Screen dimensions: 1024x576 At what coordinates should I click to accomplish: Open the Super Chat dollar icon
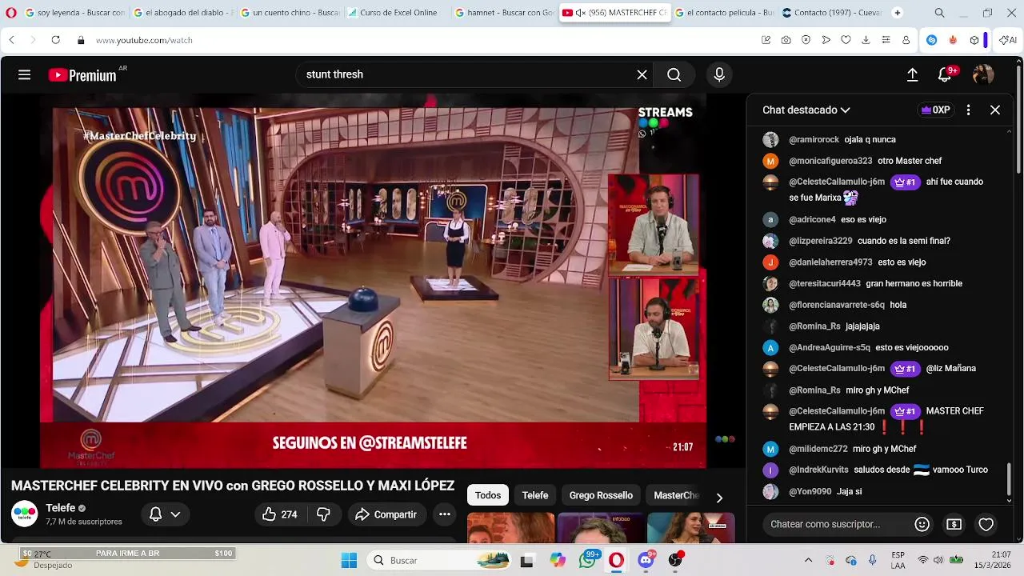pyautogui.click(x=954, y=524)
